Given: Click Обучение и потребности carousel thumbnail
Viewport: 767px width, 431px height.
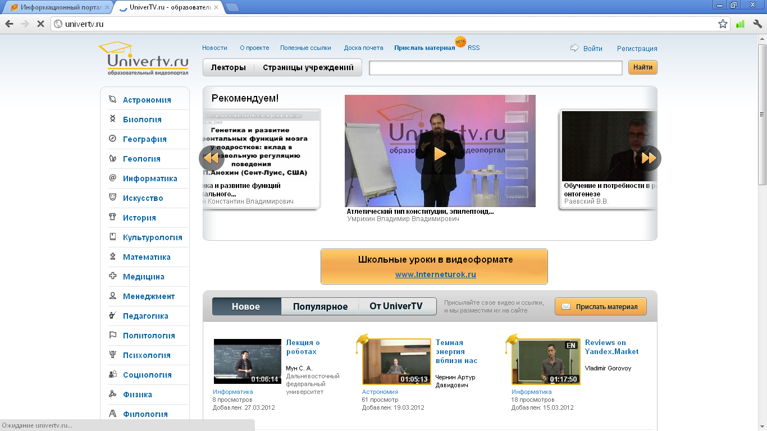Looking at the screenshot, I should tap(609, 146).
